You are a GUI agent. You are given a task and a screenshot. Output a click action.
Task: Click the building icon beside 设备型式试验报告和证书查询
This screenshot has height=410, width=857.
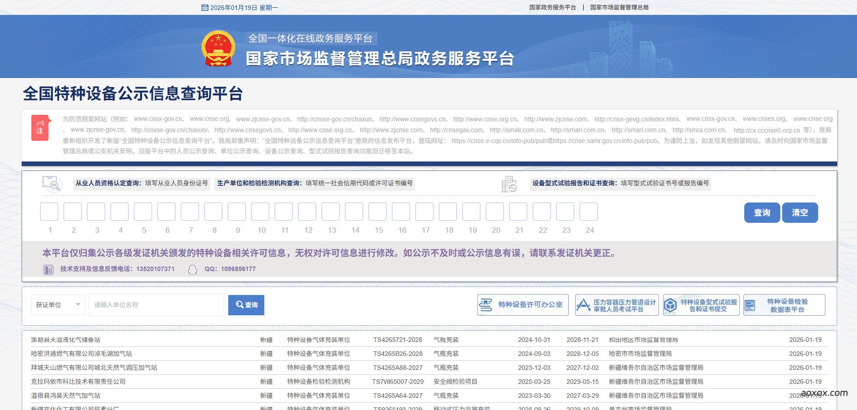point(509,183)
